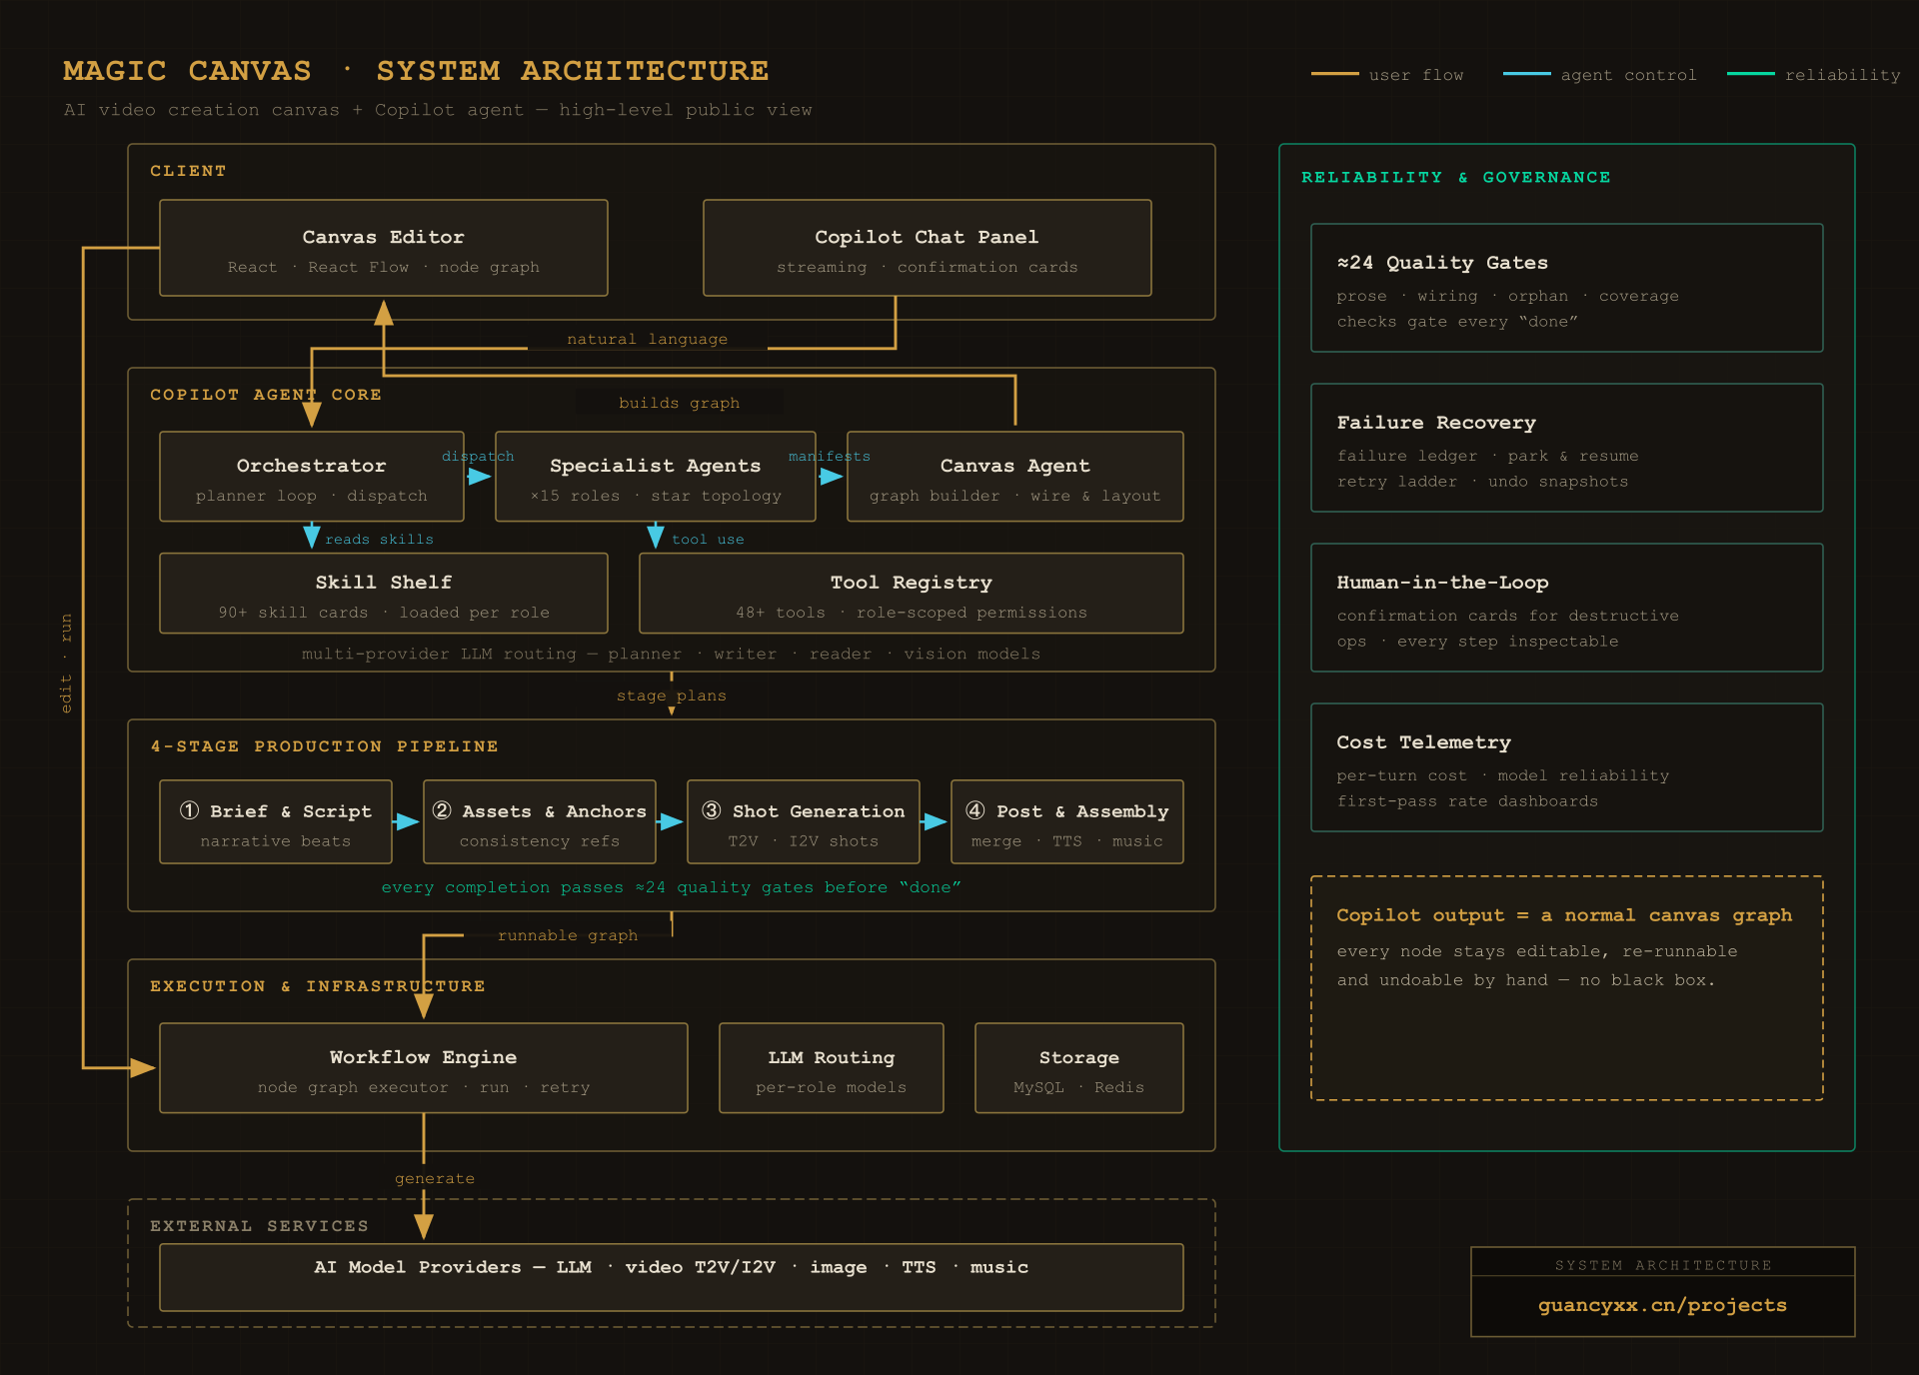Click stage 2 Assets & Anchors

[540, 822]
